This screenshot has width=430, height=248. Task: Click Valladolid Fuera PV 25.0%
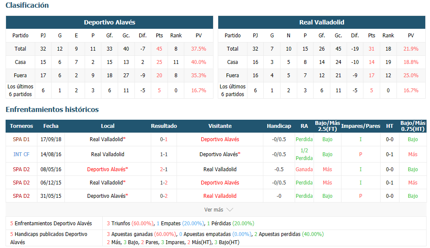411,76
